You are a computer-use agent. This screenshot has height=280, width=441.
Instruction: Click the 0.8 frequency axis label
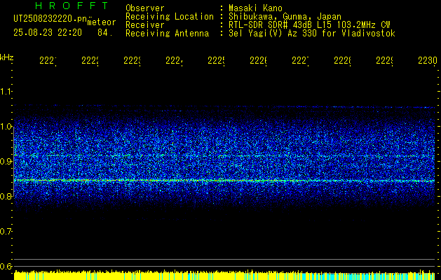tap(6, 196)
